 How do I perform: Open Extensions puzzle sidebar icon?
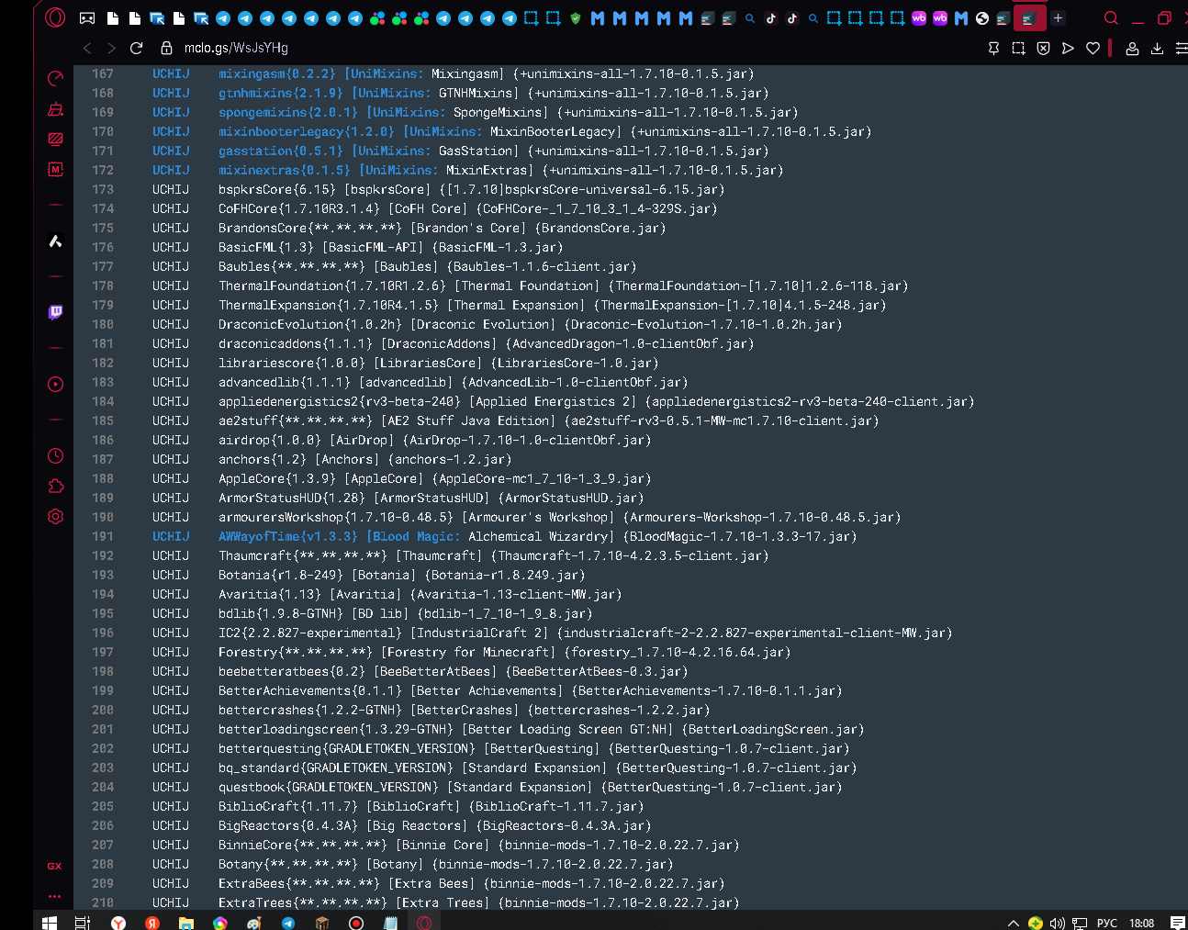click(55, 486)
